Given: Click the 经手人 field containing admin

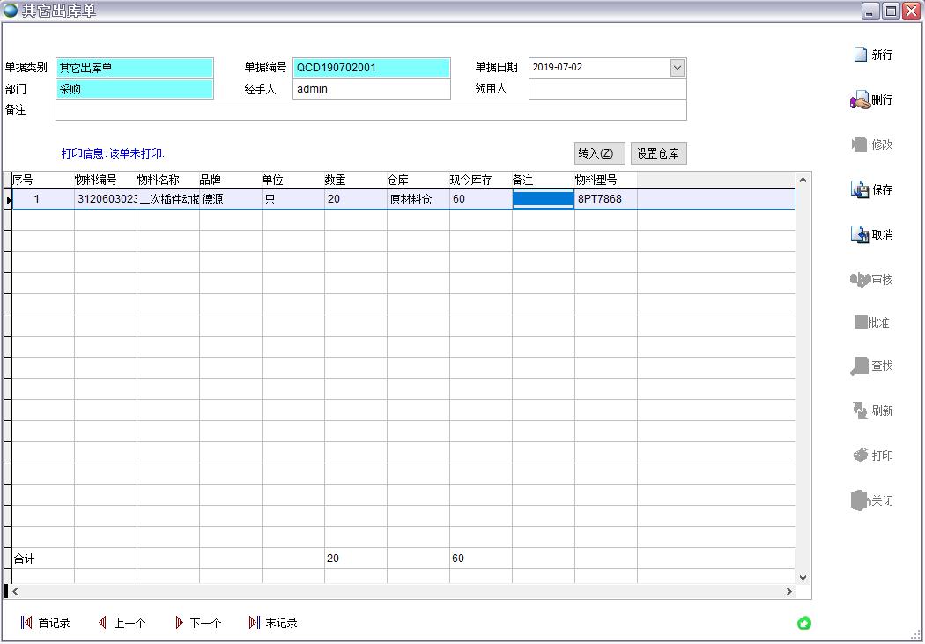Looking at the screenshot, I should click(x=371, y=89).
